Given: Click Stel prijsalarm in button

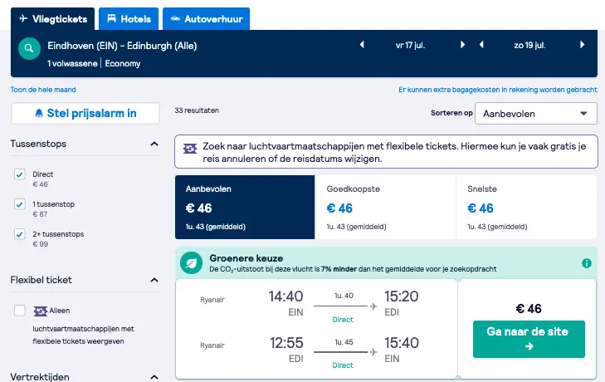Looking at the screenshot, I should [85, 113].
